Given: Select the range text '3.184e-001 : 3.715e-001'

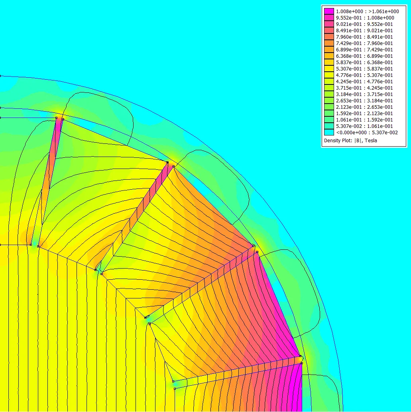Looking at the screenshot, I should tap(364, 94).
